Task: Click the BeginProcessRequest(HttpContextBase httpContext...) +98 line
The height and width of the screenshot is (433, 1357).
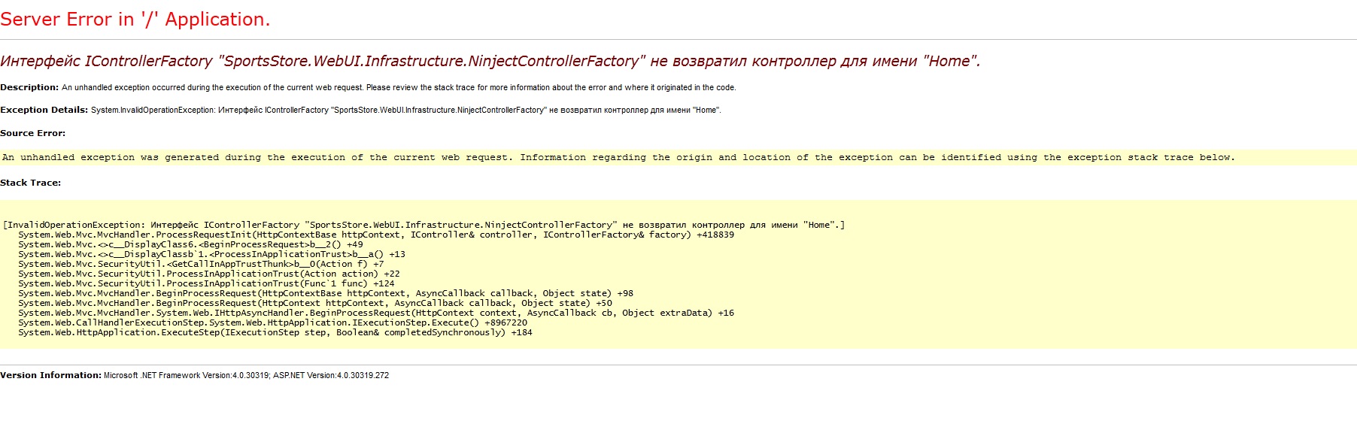Action: [x=326, y=293]
